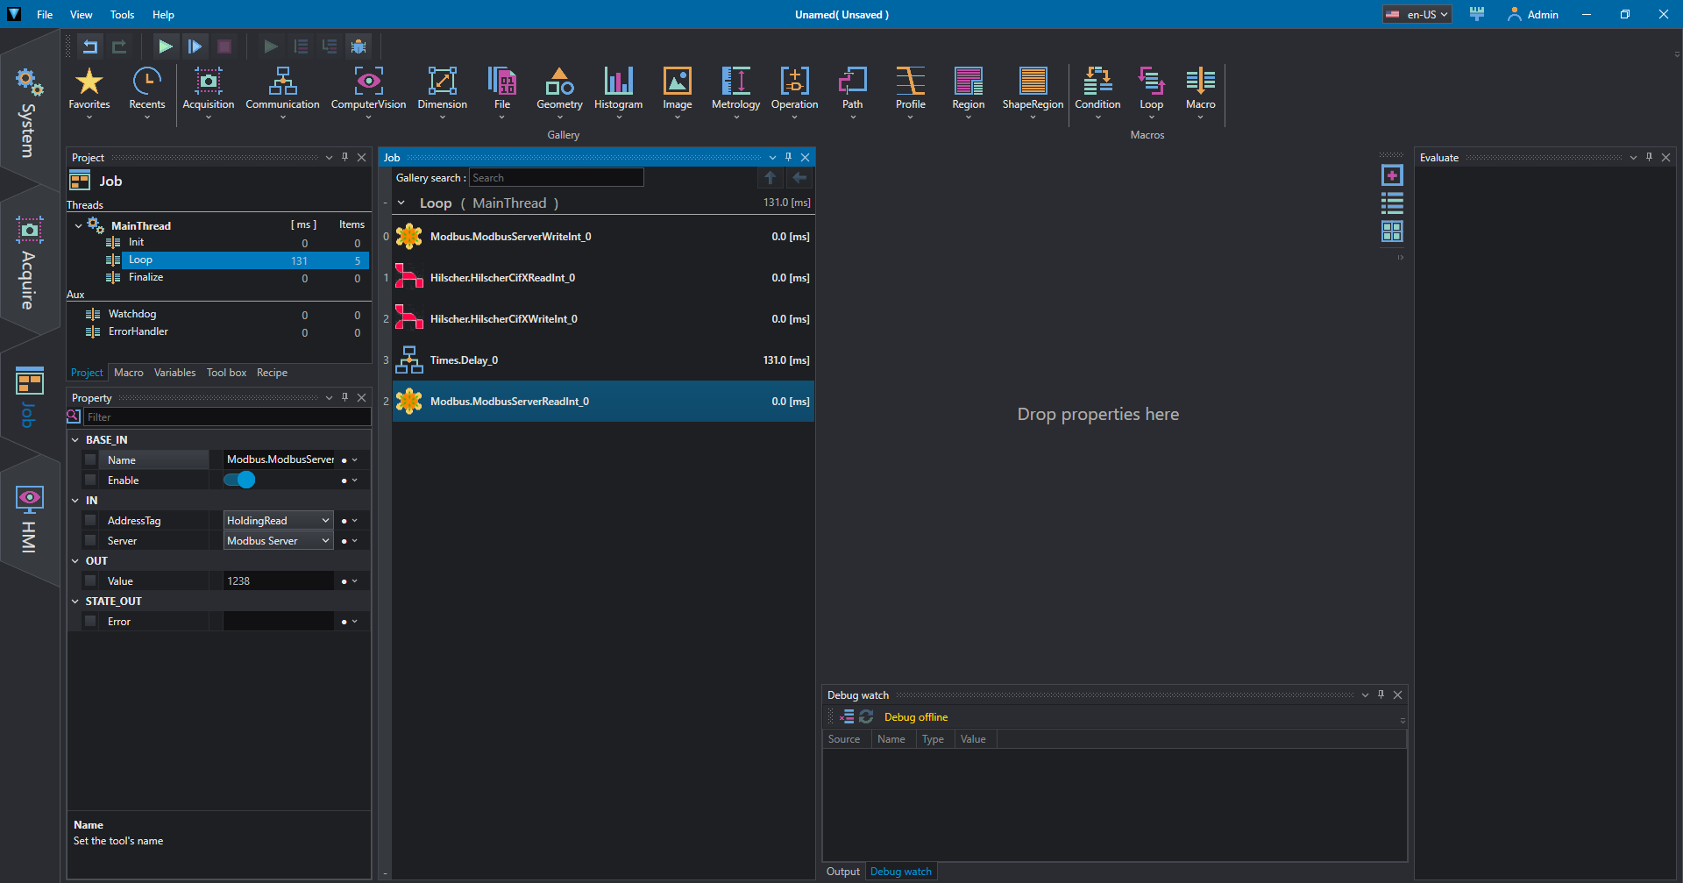
Task: Open the Communication tools icon
Action: pyautogui.click(x=282, y=89)
